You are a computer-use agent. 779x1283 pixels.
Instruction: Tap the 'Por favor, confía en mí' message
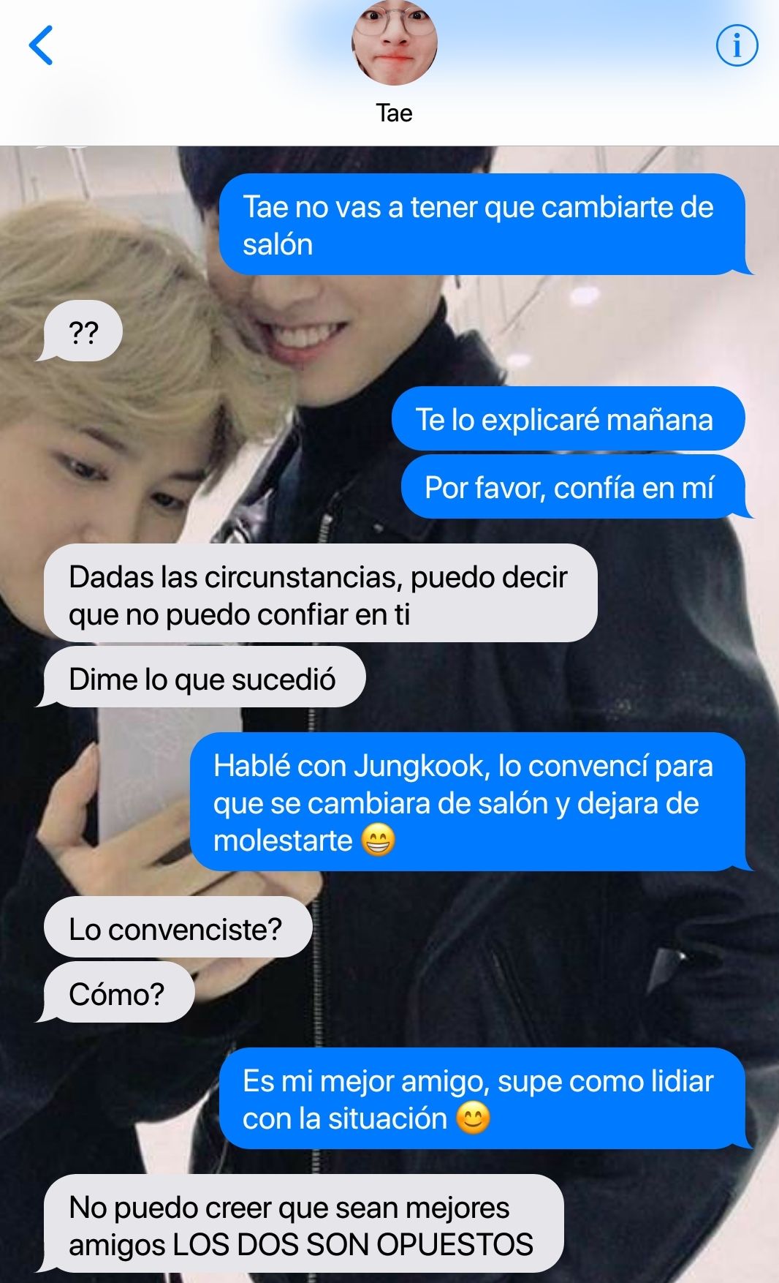574,487
